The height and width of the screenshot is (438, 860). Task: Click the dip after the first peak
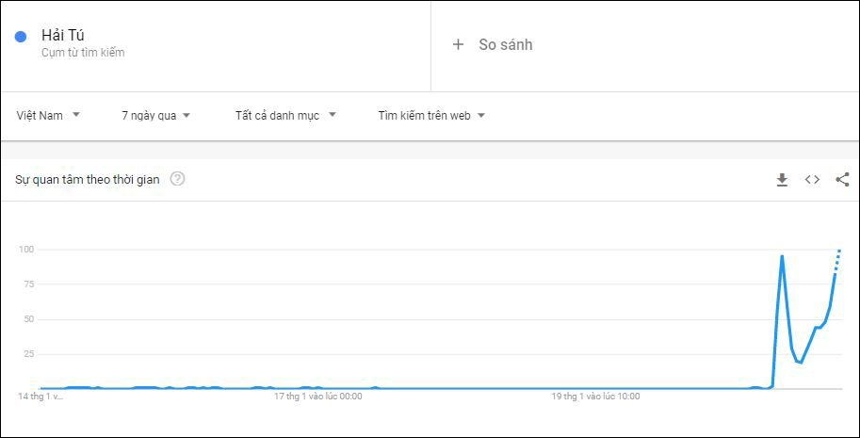coord(801,362)
